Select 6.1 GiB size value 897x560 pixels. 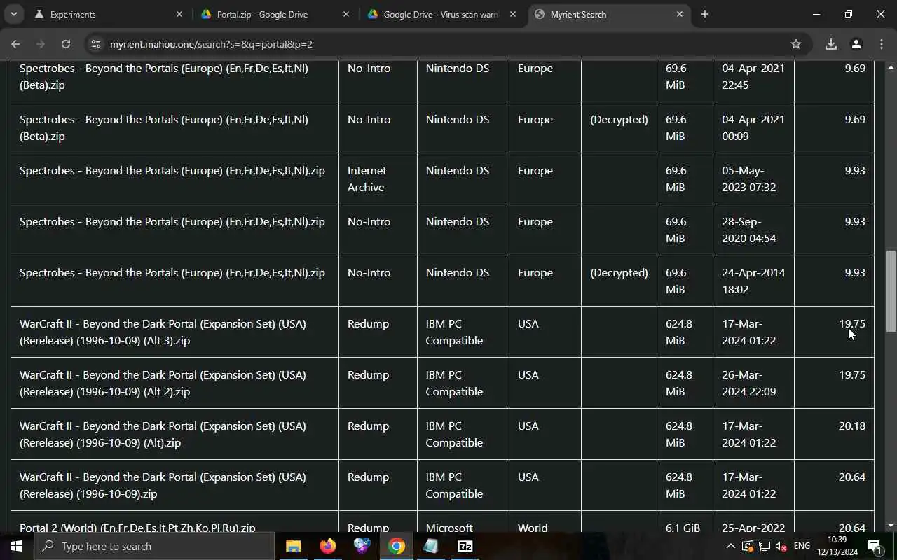pos(683,527)
